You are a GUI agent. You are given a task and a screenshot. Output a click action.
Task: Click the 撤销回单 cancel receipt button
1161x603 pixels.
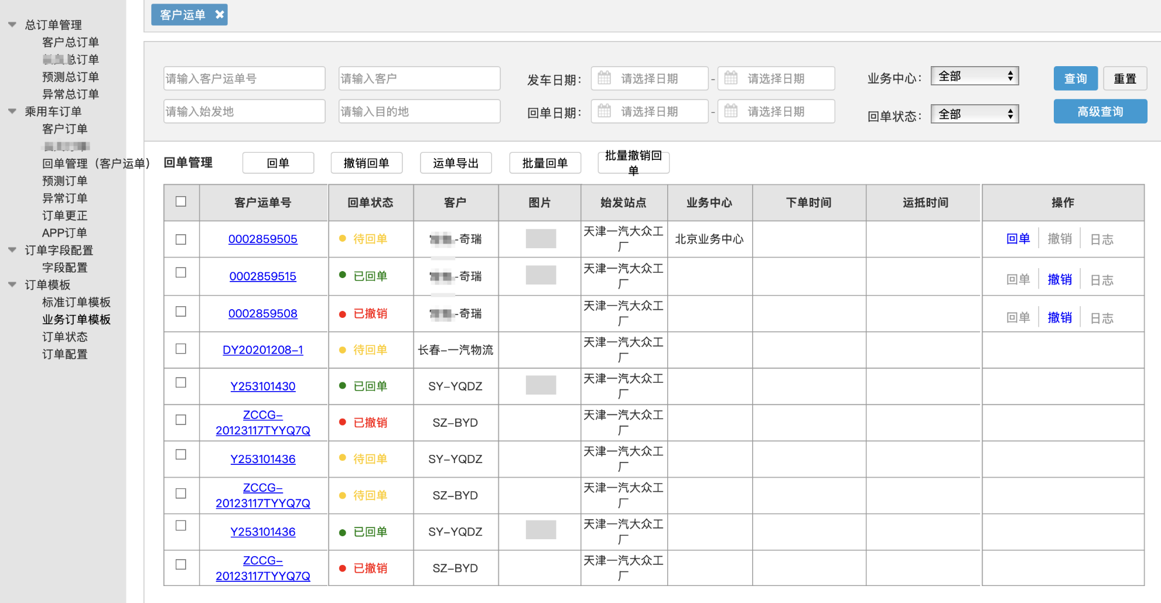pos(367,163)
